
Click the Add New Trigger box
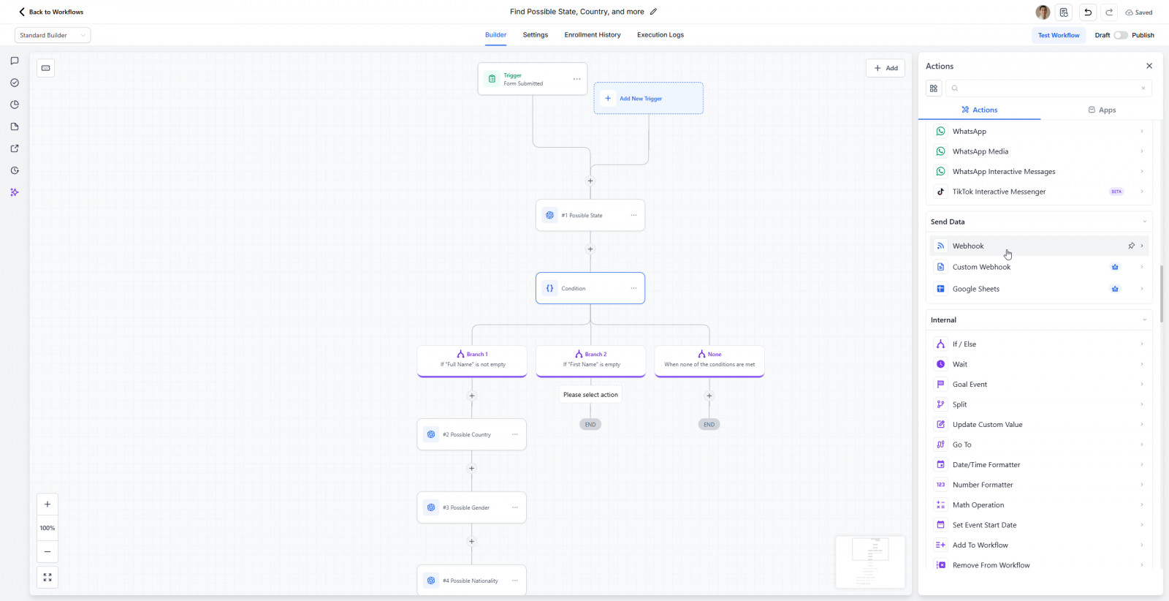[x=648, y=98]
